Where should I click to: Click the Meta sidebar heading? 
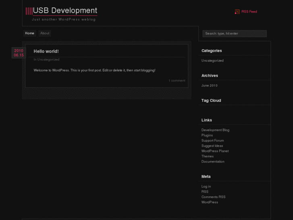(206, 176)
